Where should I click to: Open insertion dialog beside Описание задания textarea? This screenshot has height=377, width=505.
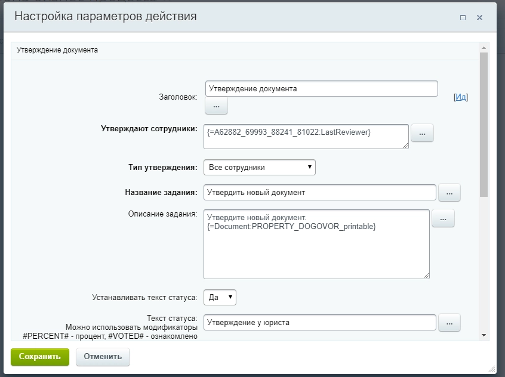443,218
